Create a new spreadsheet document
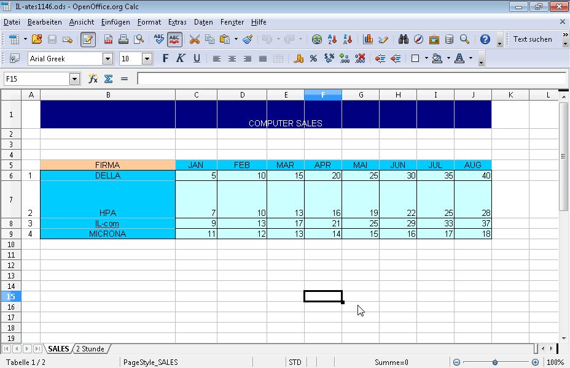 click(14, 39)
